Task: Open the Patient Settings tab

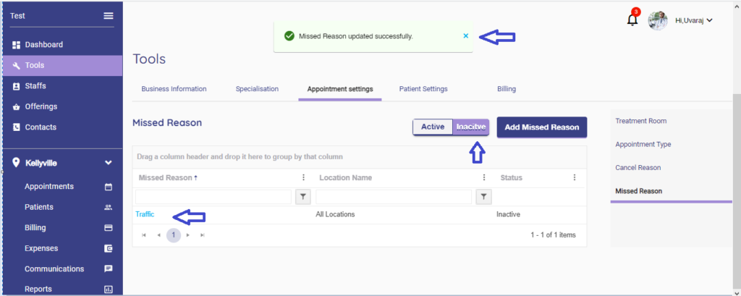Action: point(423,89)
